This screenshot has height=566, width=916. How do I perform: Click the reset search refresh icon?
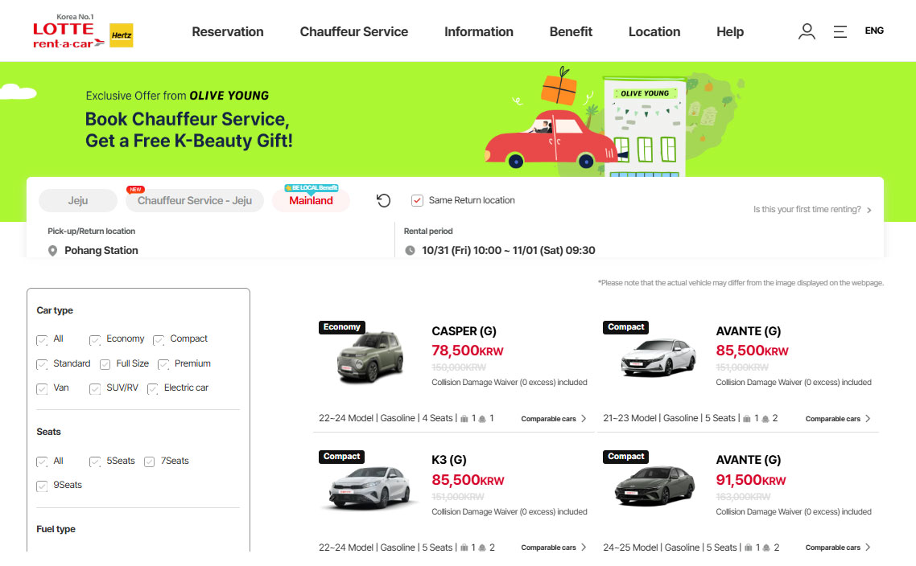pyautogui.click(x=383, y=201)
